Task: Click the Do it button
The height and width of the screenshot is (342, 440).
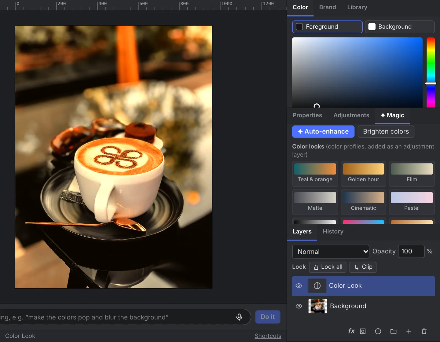Action: (268, 317)
